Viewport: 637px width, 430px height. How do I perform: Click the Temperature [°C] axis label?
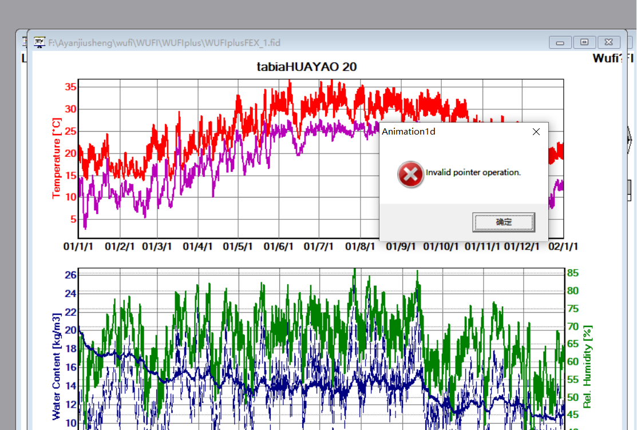[x=56, y=158]
